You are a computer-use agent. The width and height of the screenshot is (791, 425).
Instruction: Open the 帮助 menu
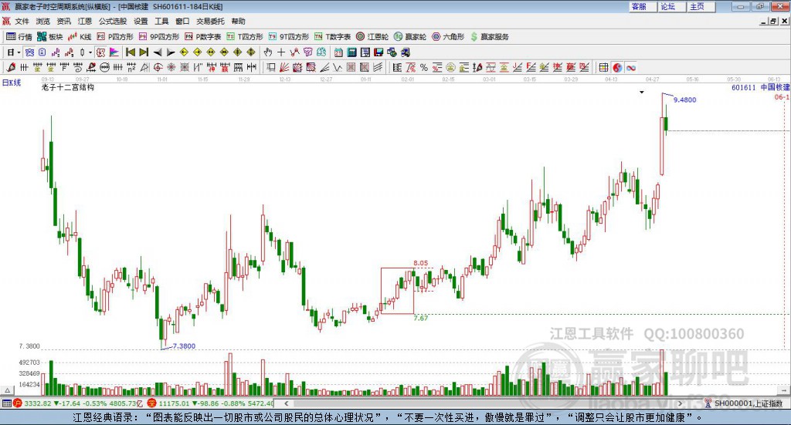pos(238,21)
